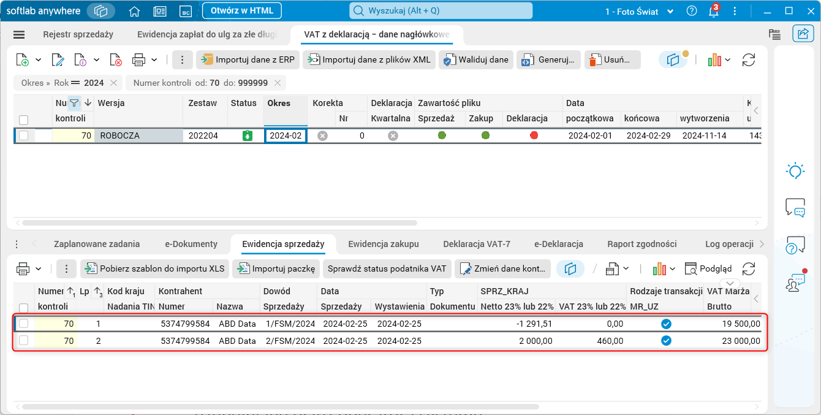Click the edit document pencil icon
This screenshot has width=821, height=415.
click(x=58, y=59)
